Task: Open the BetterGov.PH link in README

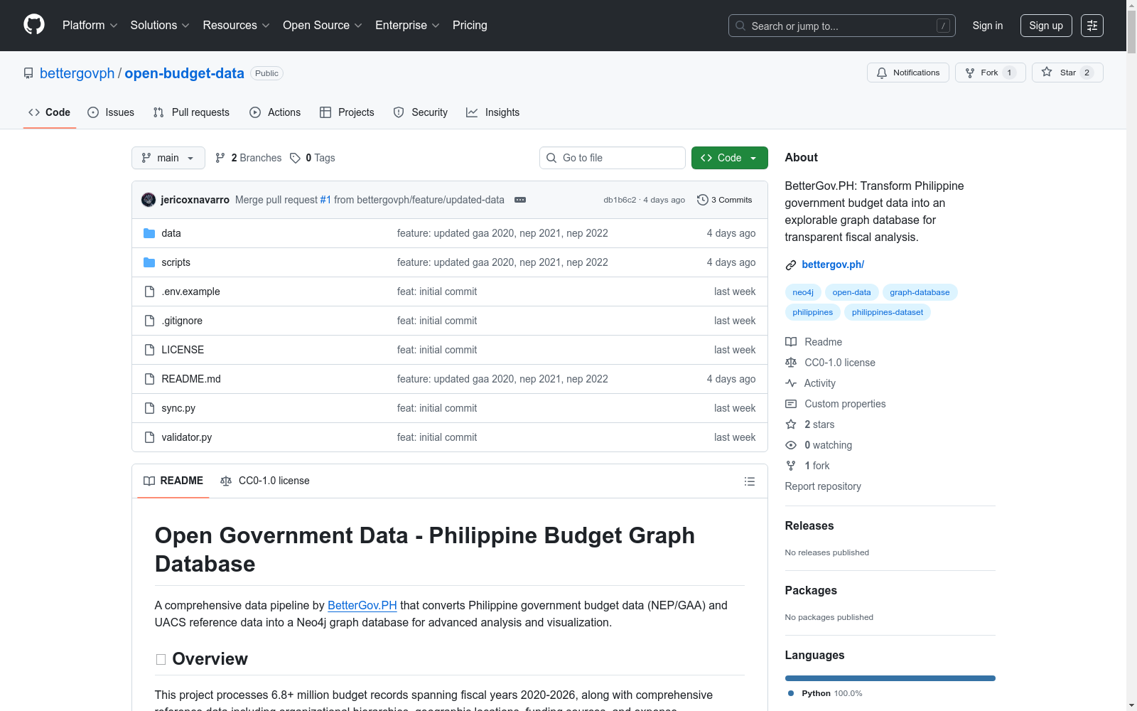Action: pos(362,606)
